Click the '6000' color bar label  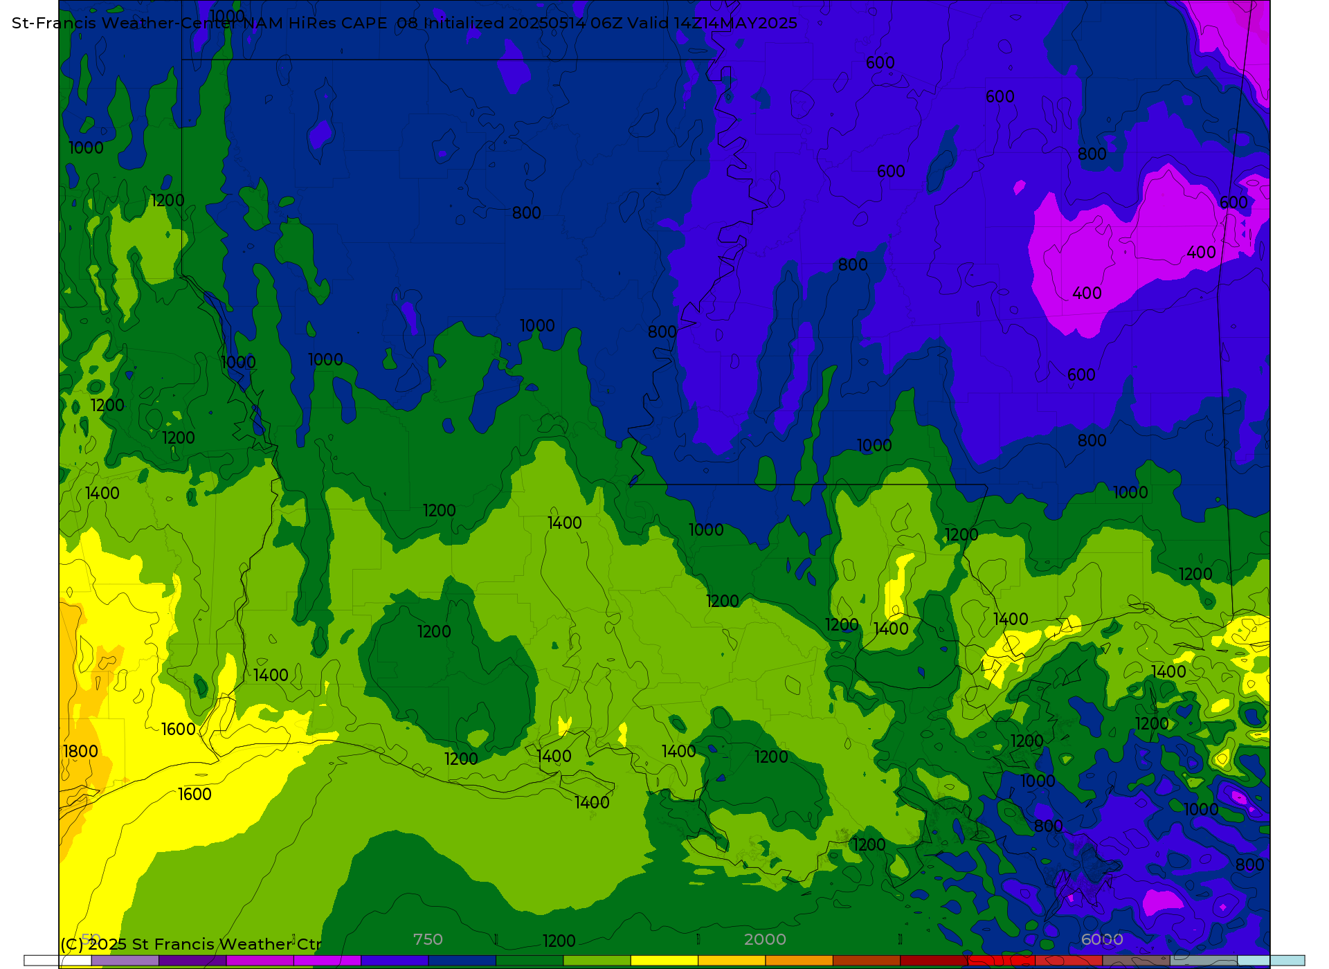[x=1102, y=939]
